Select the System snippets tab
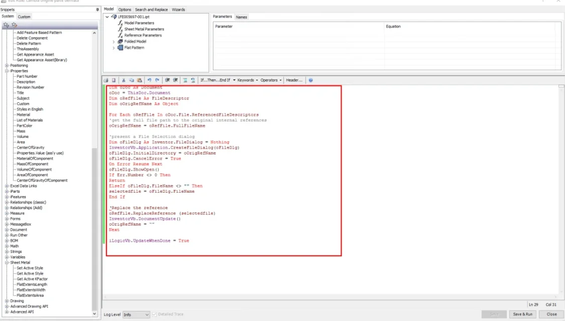The height and width of the screenshot is (321, 565). pyautogui.click(x=8, y=17)
